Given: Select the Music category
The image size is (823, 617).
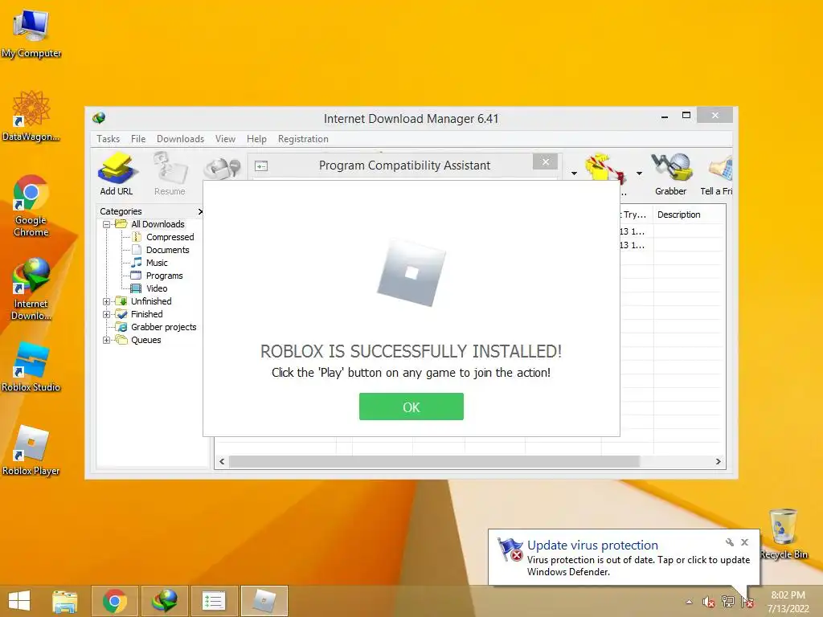Looking at the screenshot, I should pos(157,263).
